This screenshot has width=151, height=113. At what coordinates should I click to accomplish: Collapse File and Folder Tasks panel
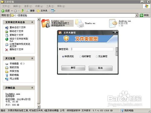point(32,22)
